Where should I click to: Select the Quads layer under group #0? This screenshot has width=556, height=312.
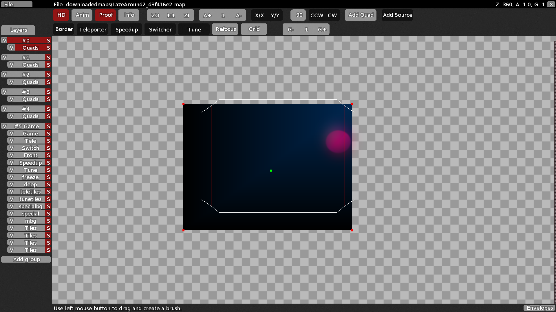[30, 48]
